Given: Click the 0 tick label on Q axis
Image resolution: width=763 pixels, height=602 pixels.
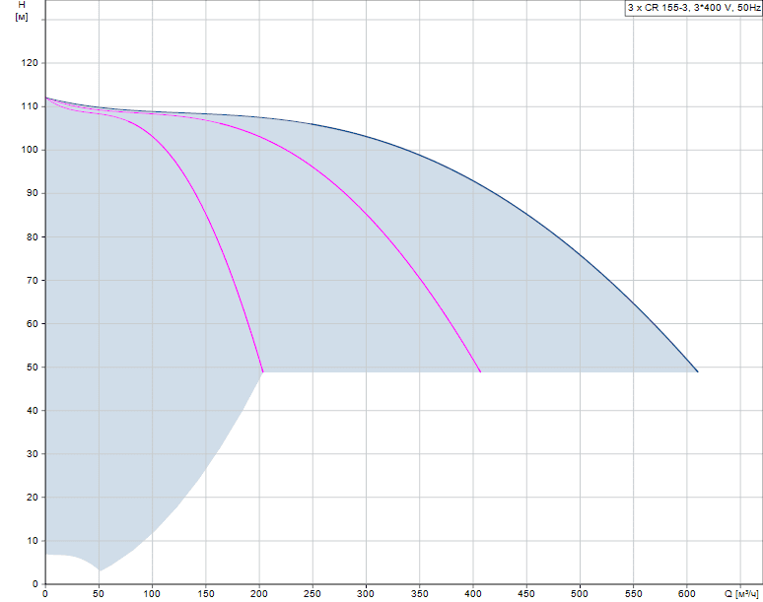Looking at the screenshot, I should click(x=45, y=594).
